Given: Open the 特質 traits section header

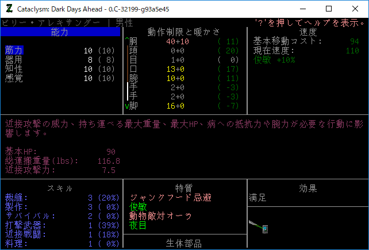Looking at the screenshot, I should coord(184,188).
